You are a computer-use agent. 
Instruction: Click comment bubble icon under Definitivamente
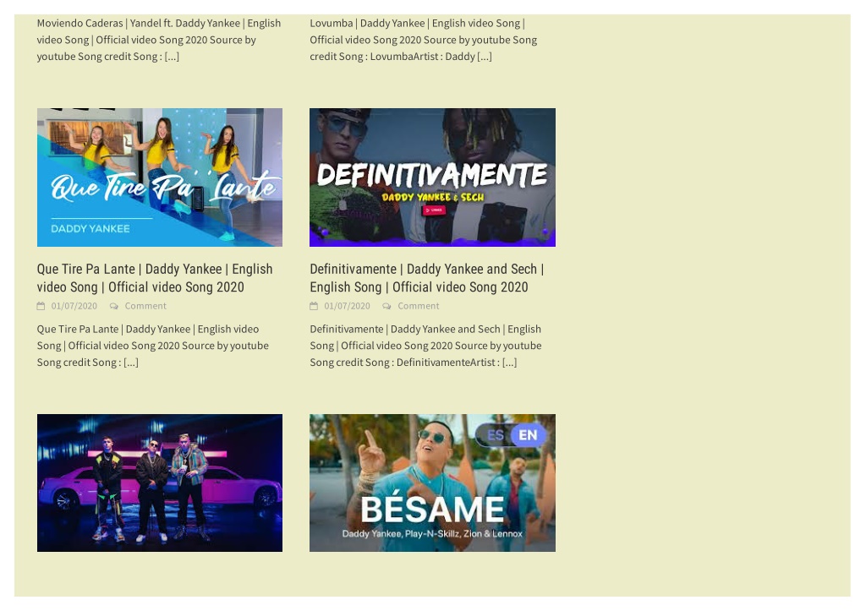[x=386, y=306]
